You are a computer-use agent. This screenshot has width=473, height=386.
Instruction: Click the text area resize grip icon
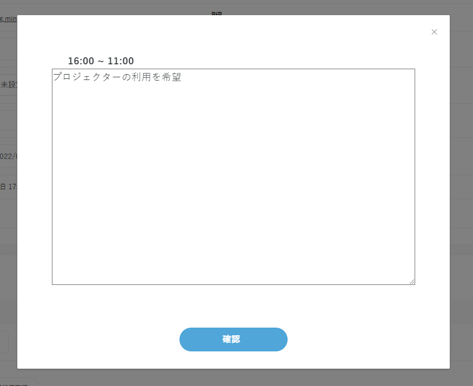pos(412,282)
